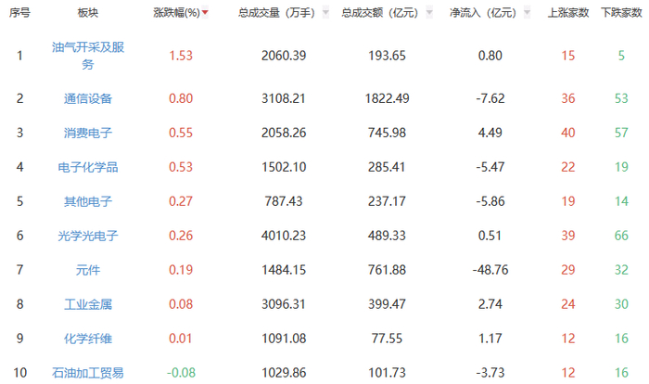Open the 光学光电子 sector link
Viewport: 649px width, 384px height.
(x=88, y=236)
